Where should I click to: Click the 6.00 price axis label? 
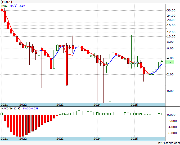point(170,48)
